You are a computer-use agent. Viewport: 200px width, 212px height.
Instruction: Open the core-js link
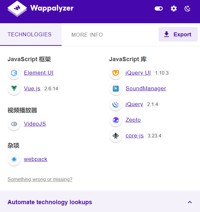pyautogui.click(x=134, y=136)
